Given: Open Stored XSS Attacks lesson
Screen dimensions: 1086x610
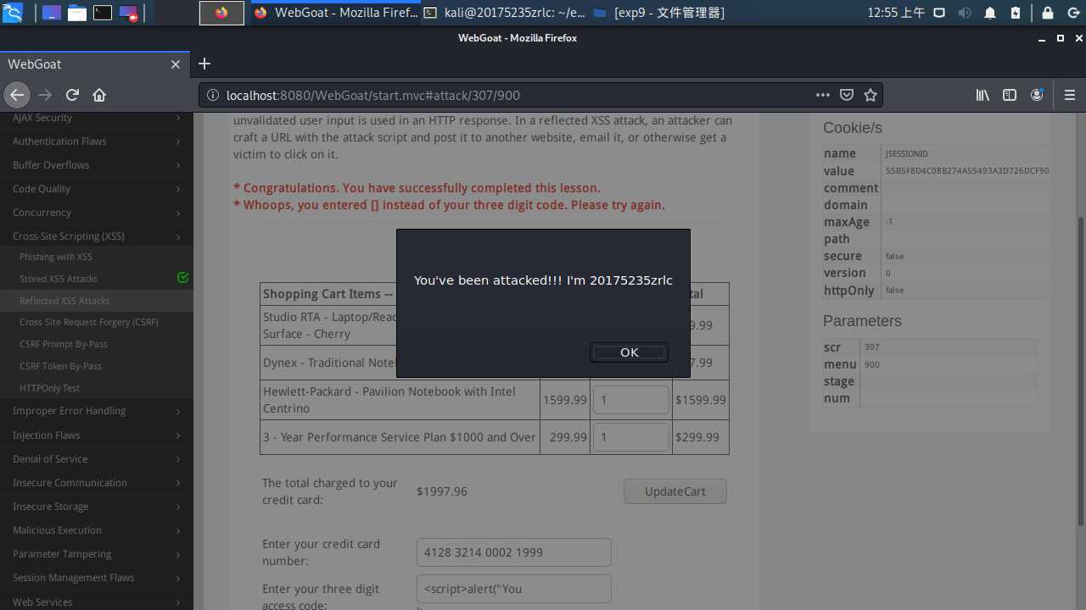Looking at the screenshot, I should point(59,279).
